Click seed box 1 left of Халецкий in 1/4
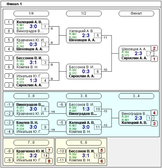The image size is (162, 168). pyautogui.click(x=9, y=22)
